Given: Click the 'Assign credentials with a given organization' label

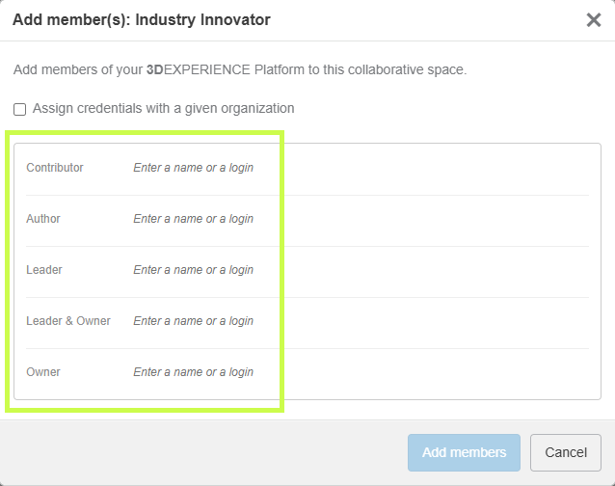Looking at the screenshot, I should [x=164, y=108].
